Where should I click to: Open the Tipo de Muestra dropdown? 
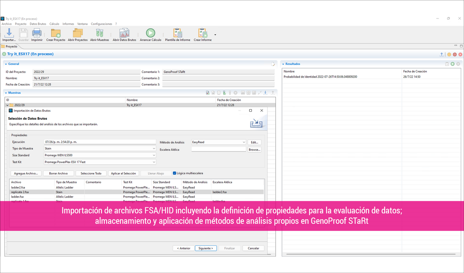tap(100, 149)
